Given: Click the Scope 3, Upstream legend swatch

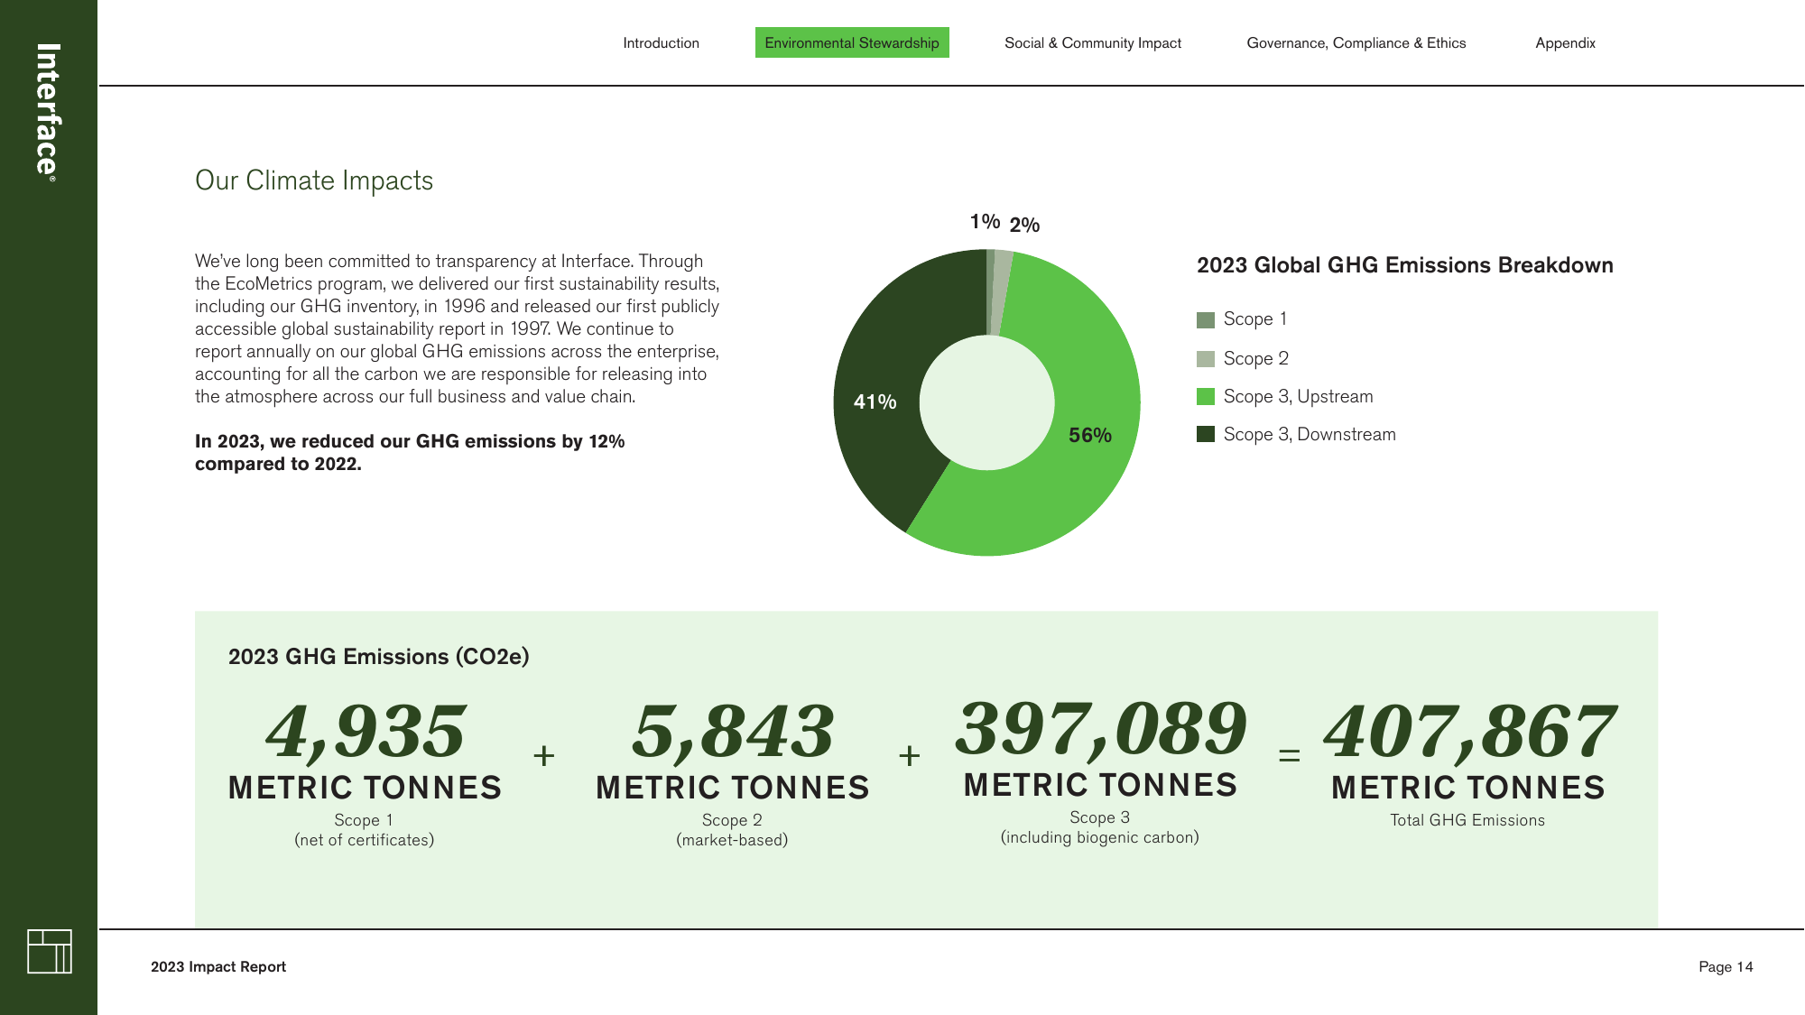Looking at the screenshot, I should point(1206,397).
